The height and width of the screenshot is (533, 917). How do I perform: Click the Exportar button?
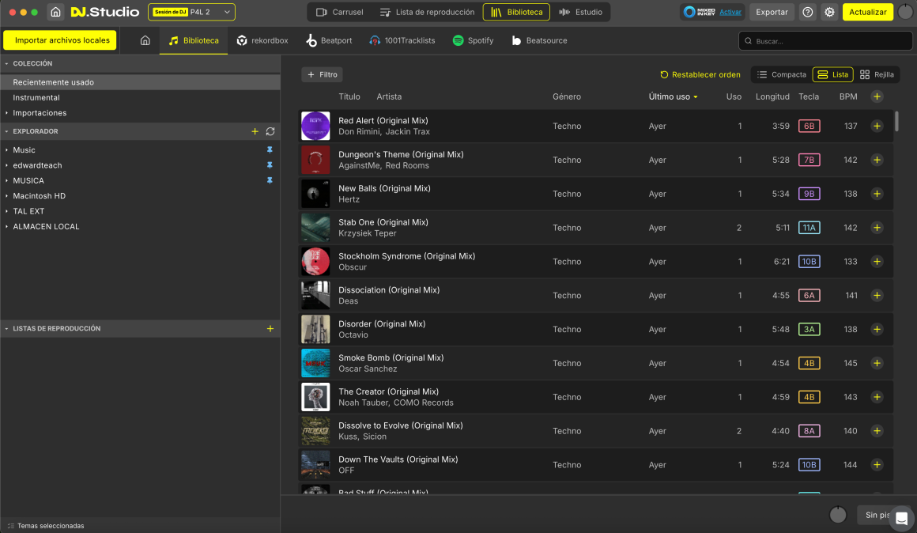[772, 12]
